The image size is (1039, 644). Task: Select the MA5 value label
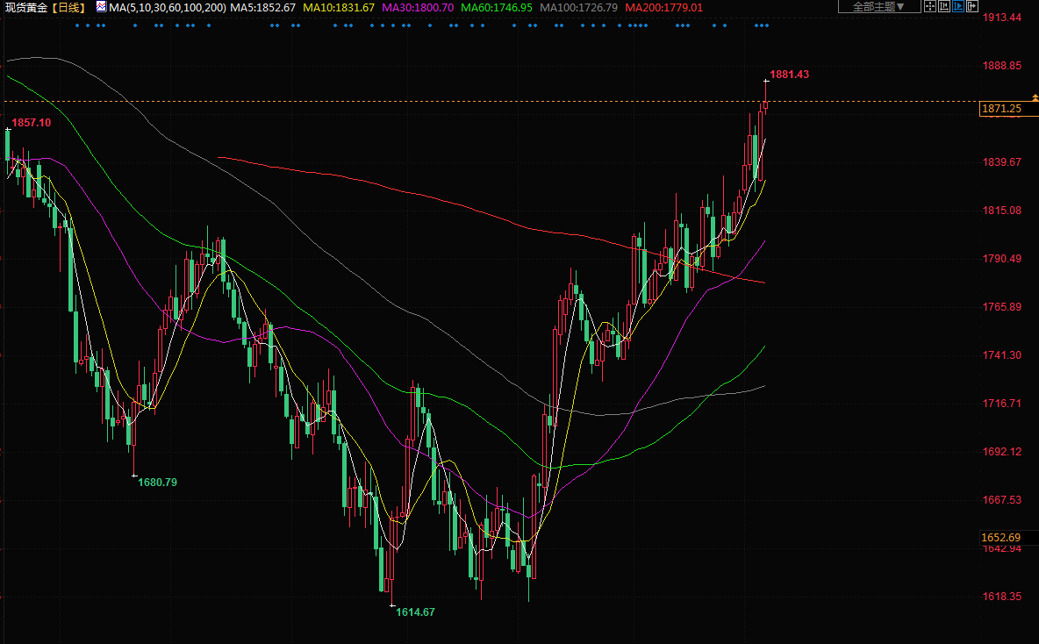tap(263, 7)
